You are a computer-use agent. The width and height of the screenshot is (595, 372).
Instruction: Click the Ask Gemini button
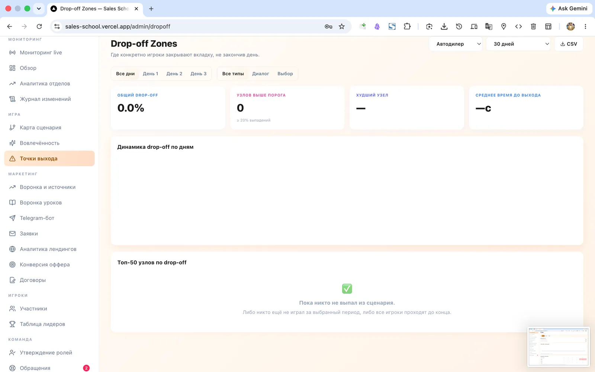pos(569,9)
